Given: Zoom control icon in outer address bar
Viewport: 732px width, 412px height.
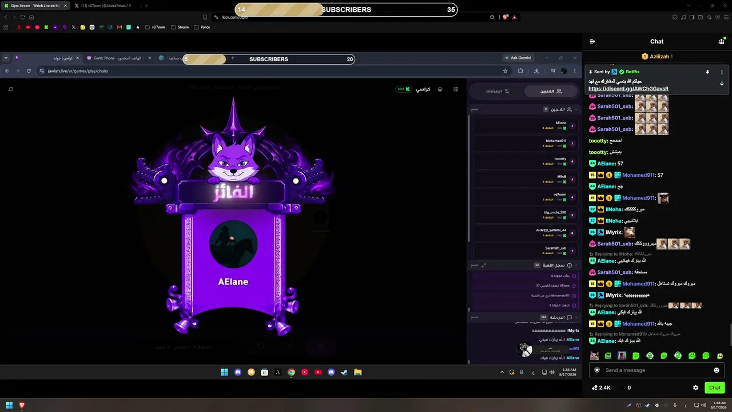Looking at the screenshot, I should pos(492,17).
